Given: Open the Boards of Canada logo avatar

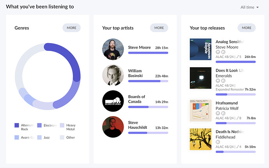Looking at the screenshot, I should (x=113, y=101).
